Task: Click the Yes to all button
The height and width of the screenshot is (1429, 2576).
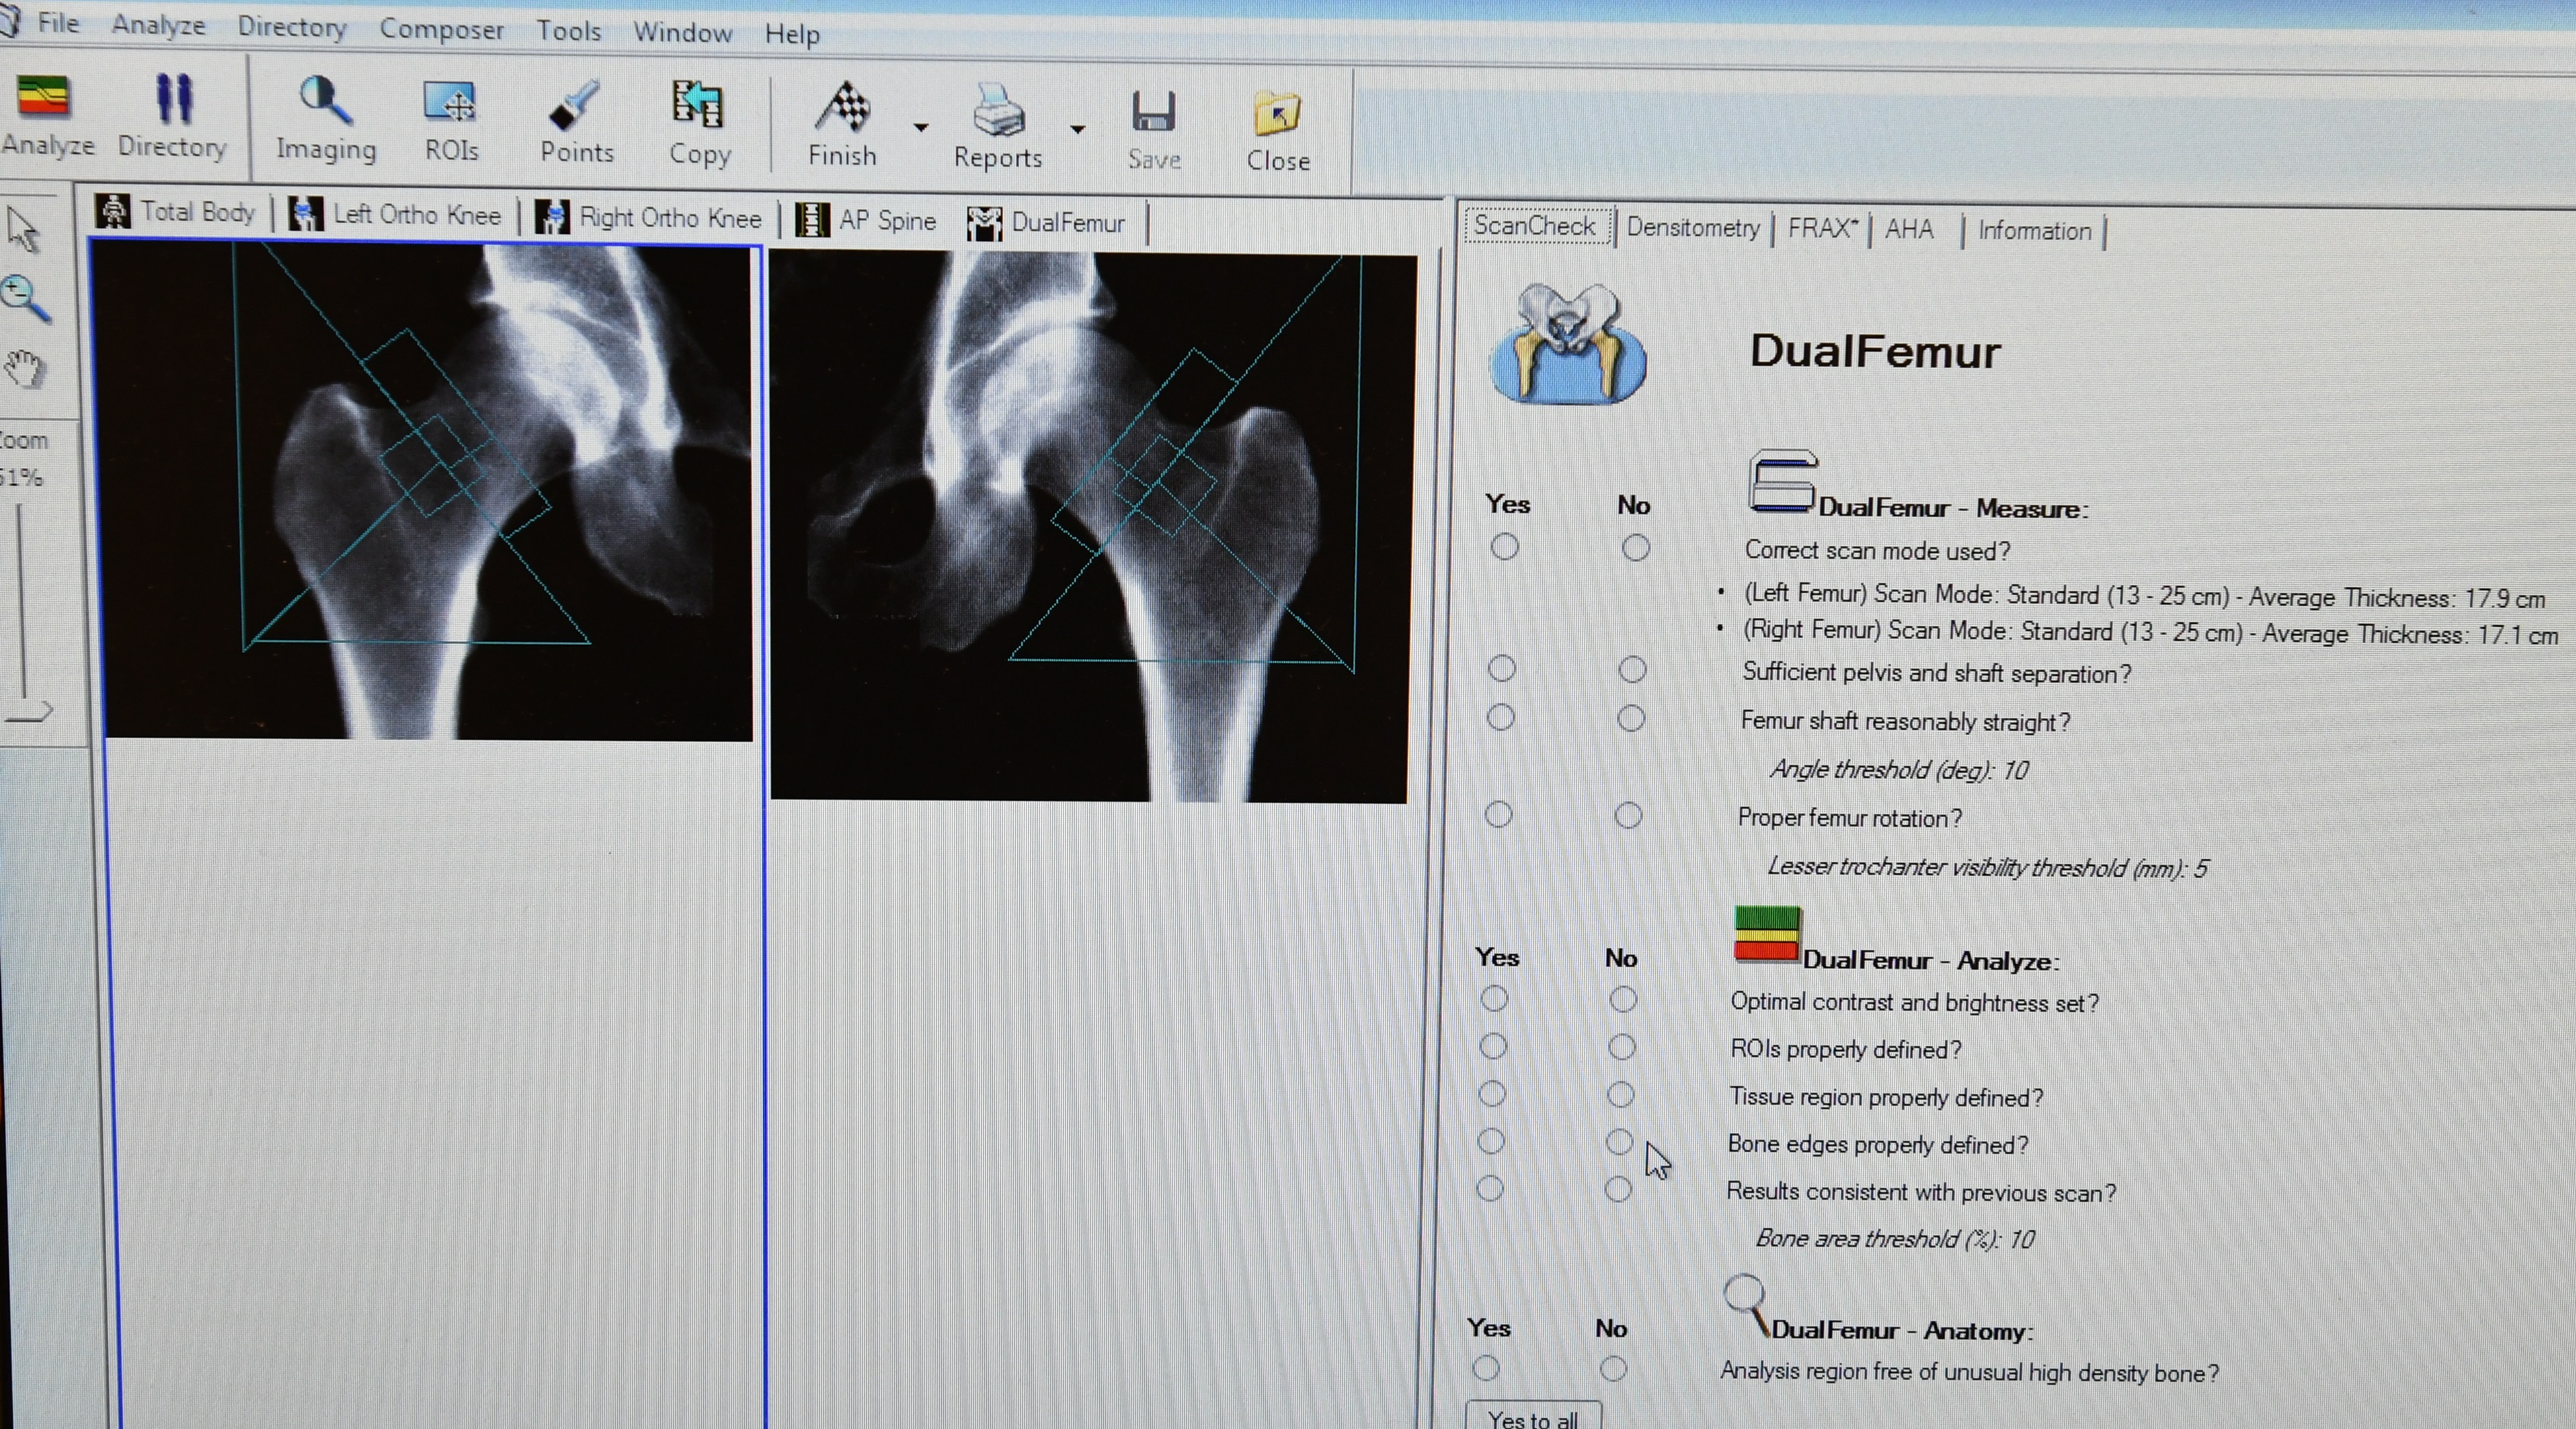Action: [1532, 1417]
